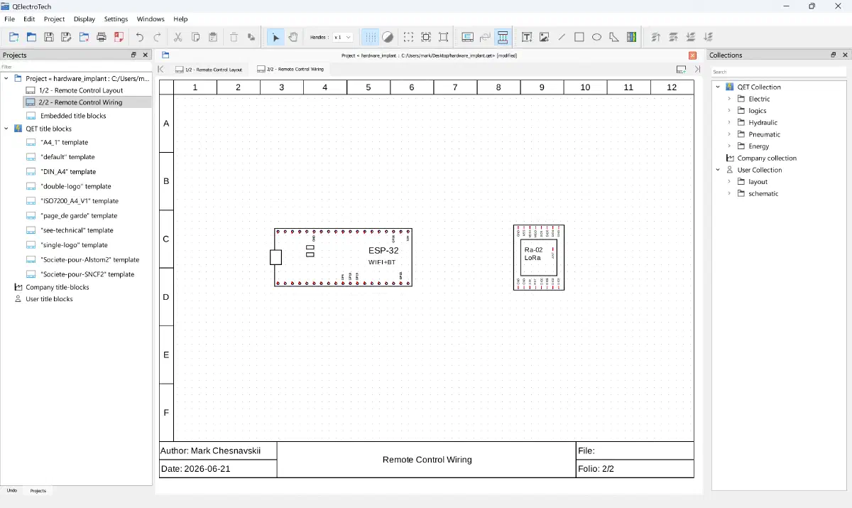
Task: Click the Undo panel tab
Action: point(12,490)
